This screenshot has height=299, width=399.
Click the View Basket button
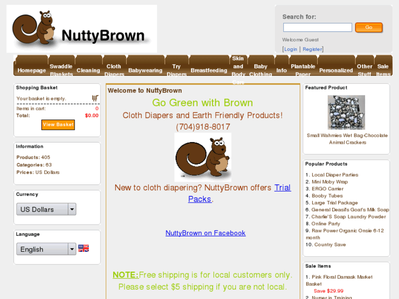point(58,125)
